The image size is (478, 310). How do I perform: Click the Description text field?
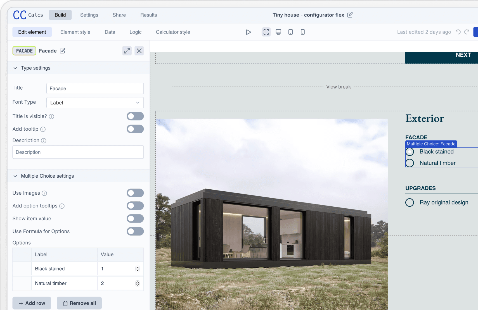coord(78,152)
